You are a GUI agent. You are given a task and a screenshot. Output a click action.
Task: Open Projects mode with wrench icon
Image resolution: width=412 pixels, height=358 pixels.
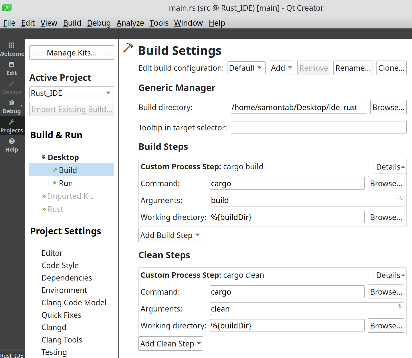coord(12,126)
